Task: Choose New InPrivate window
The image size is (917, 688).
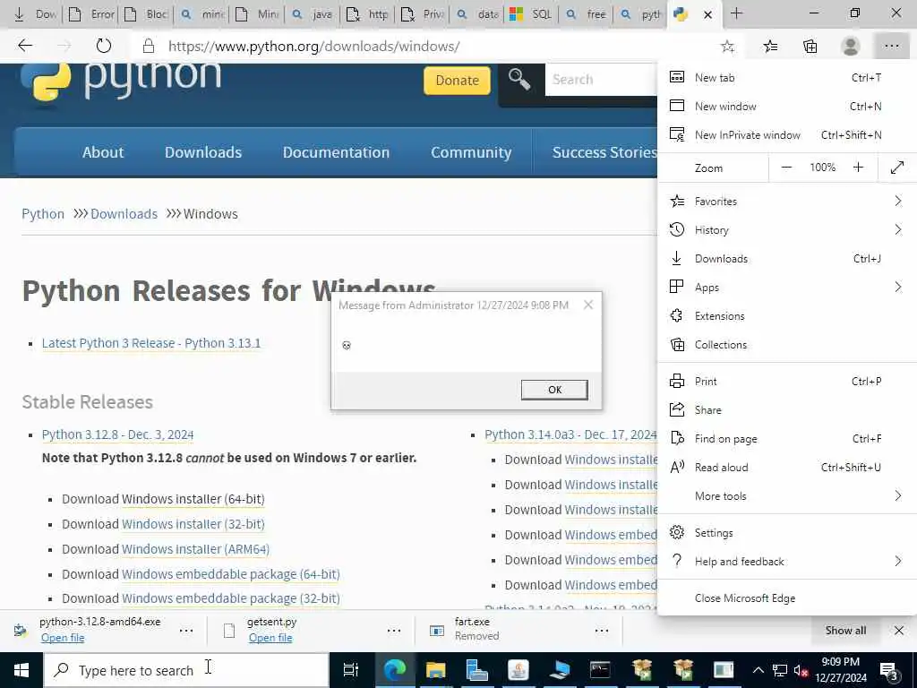Action: (x=786, y=134)
